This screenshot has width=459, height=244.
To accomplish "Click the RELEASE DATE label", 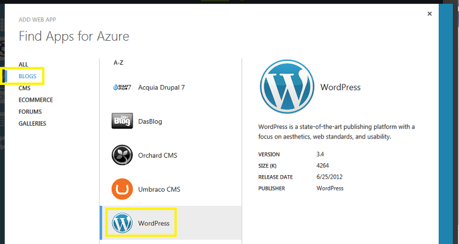I will [276, 177].
